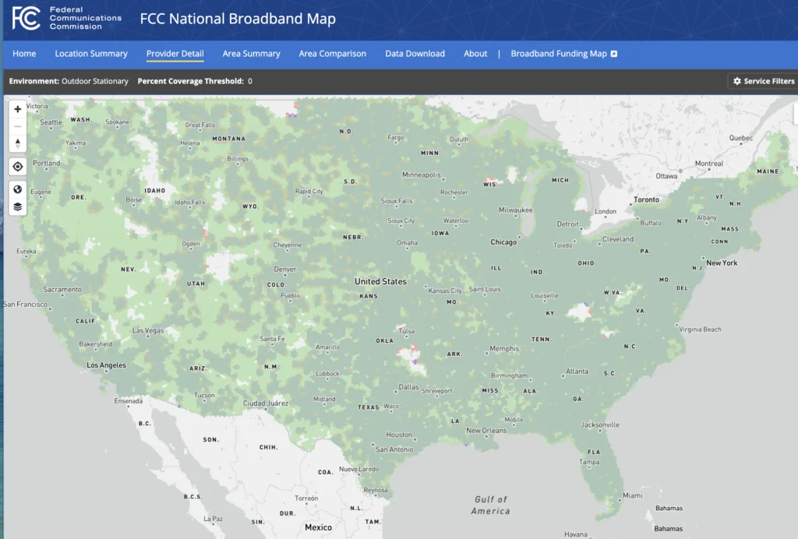The height and width of the screenshot is (539, 798).
Task: Open the globe view control
Action: 17,189
